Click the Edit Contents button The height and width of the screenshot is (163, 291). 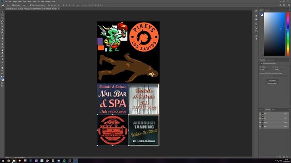click(x=272, y=80)
